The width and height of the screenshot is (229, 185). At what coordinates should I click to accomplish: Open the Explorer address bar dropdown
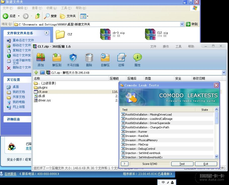[x=182, y=24]
